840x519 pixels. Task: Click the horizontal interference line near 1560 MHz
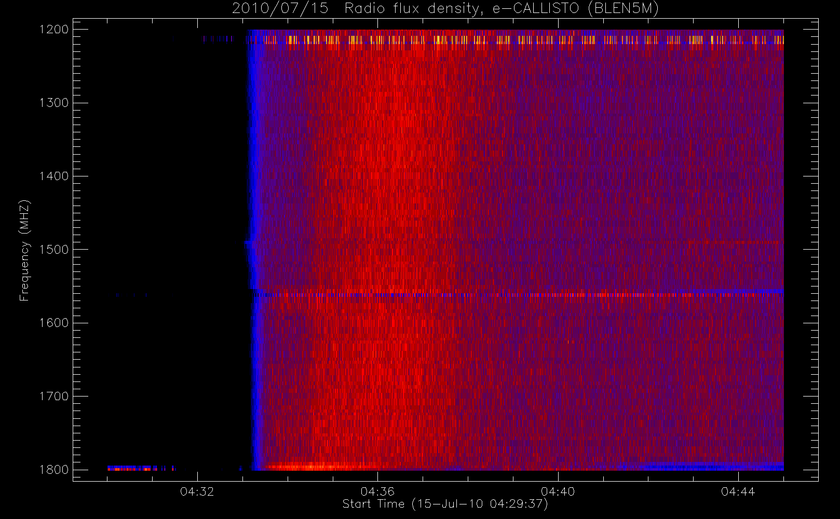(x=518, y=295)
